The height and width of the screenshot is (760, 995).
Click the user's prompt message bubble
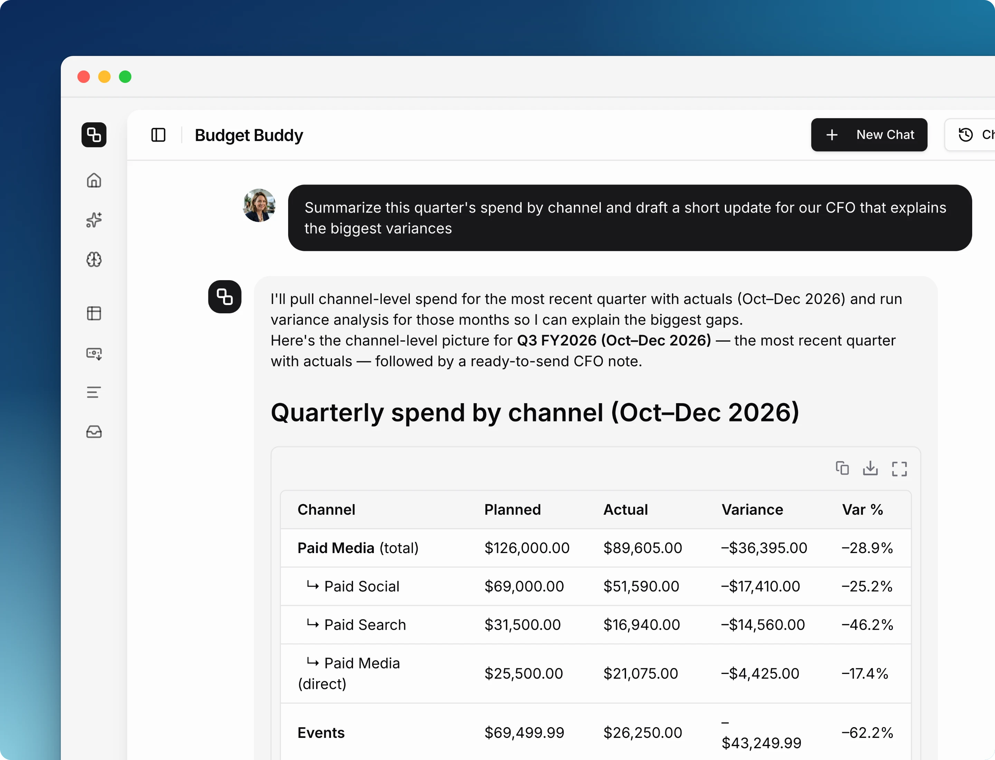pyautogui.click(x=630, y=218)
